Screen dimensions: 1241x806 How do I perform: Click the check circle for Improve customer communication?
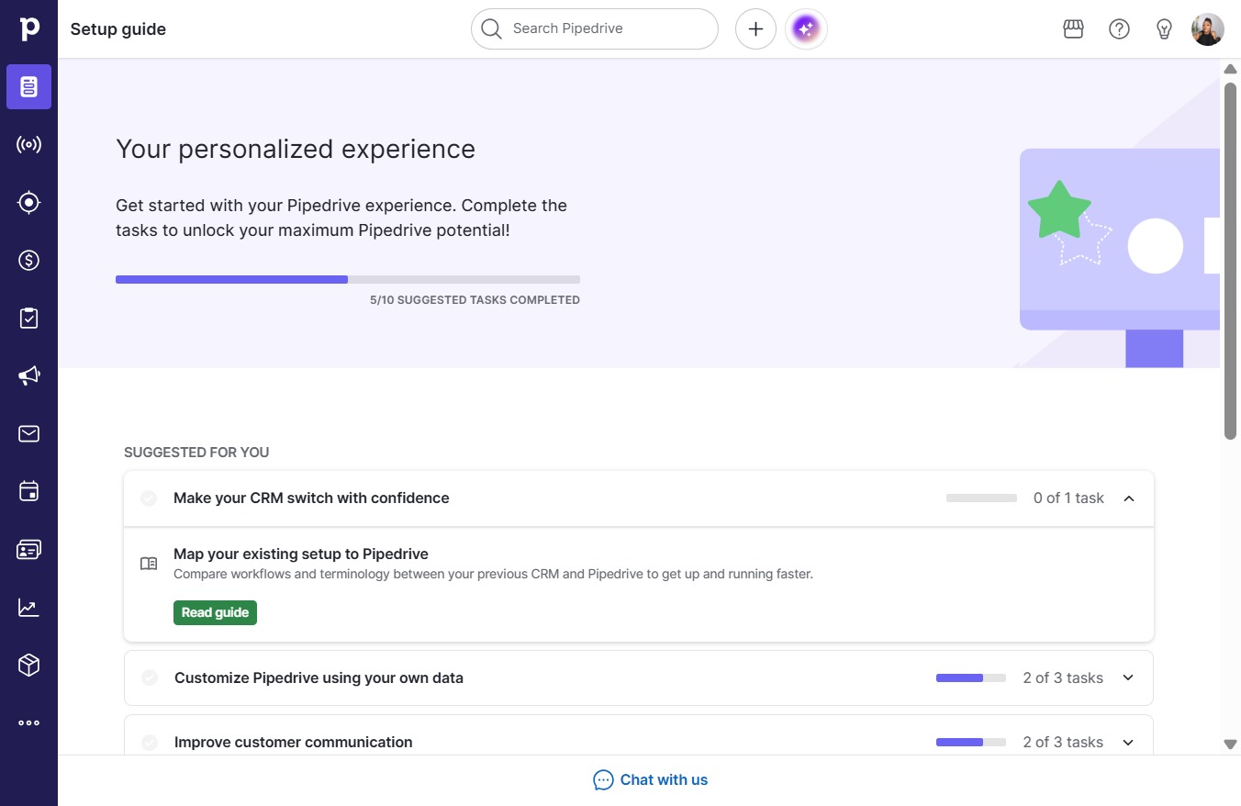pyautogui.click(x=150, y=743)
